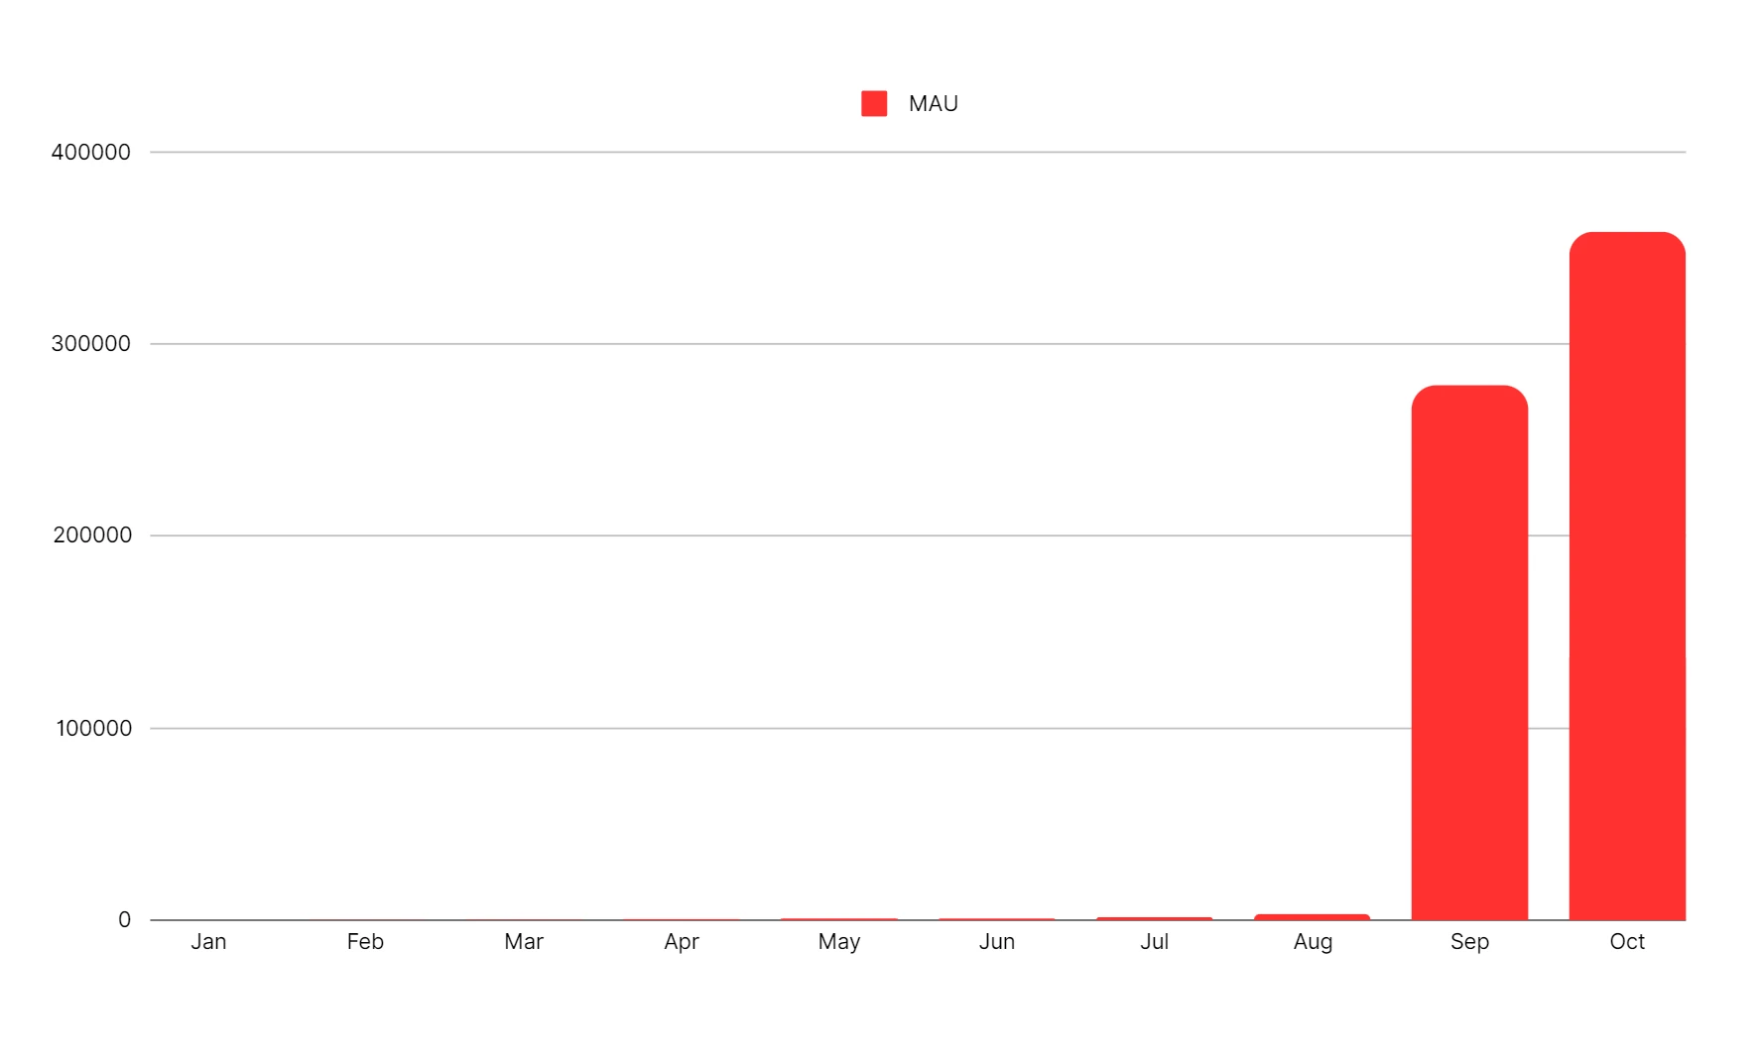Click the Jun bar sliver
Screen dimensions: 1760x1063
996,919
